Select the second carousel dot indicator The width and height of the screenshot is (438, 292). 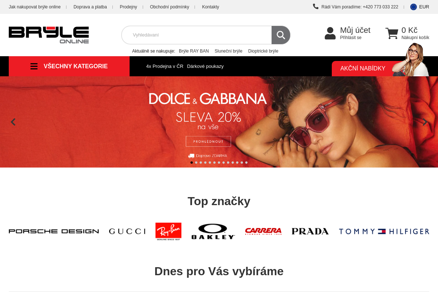(196, 162)
